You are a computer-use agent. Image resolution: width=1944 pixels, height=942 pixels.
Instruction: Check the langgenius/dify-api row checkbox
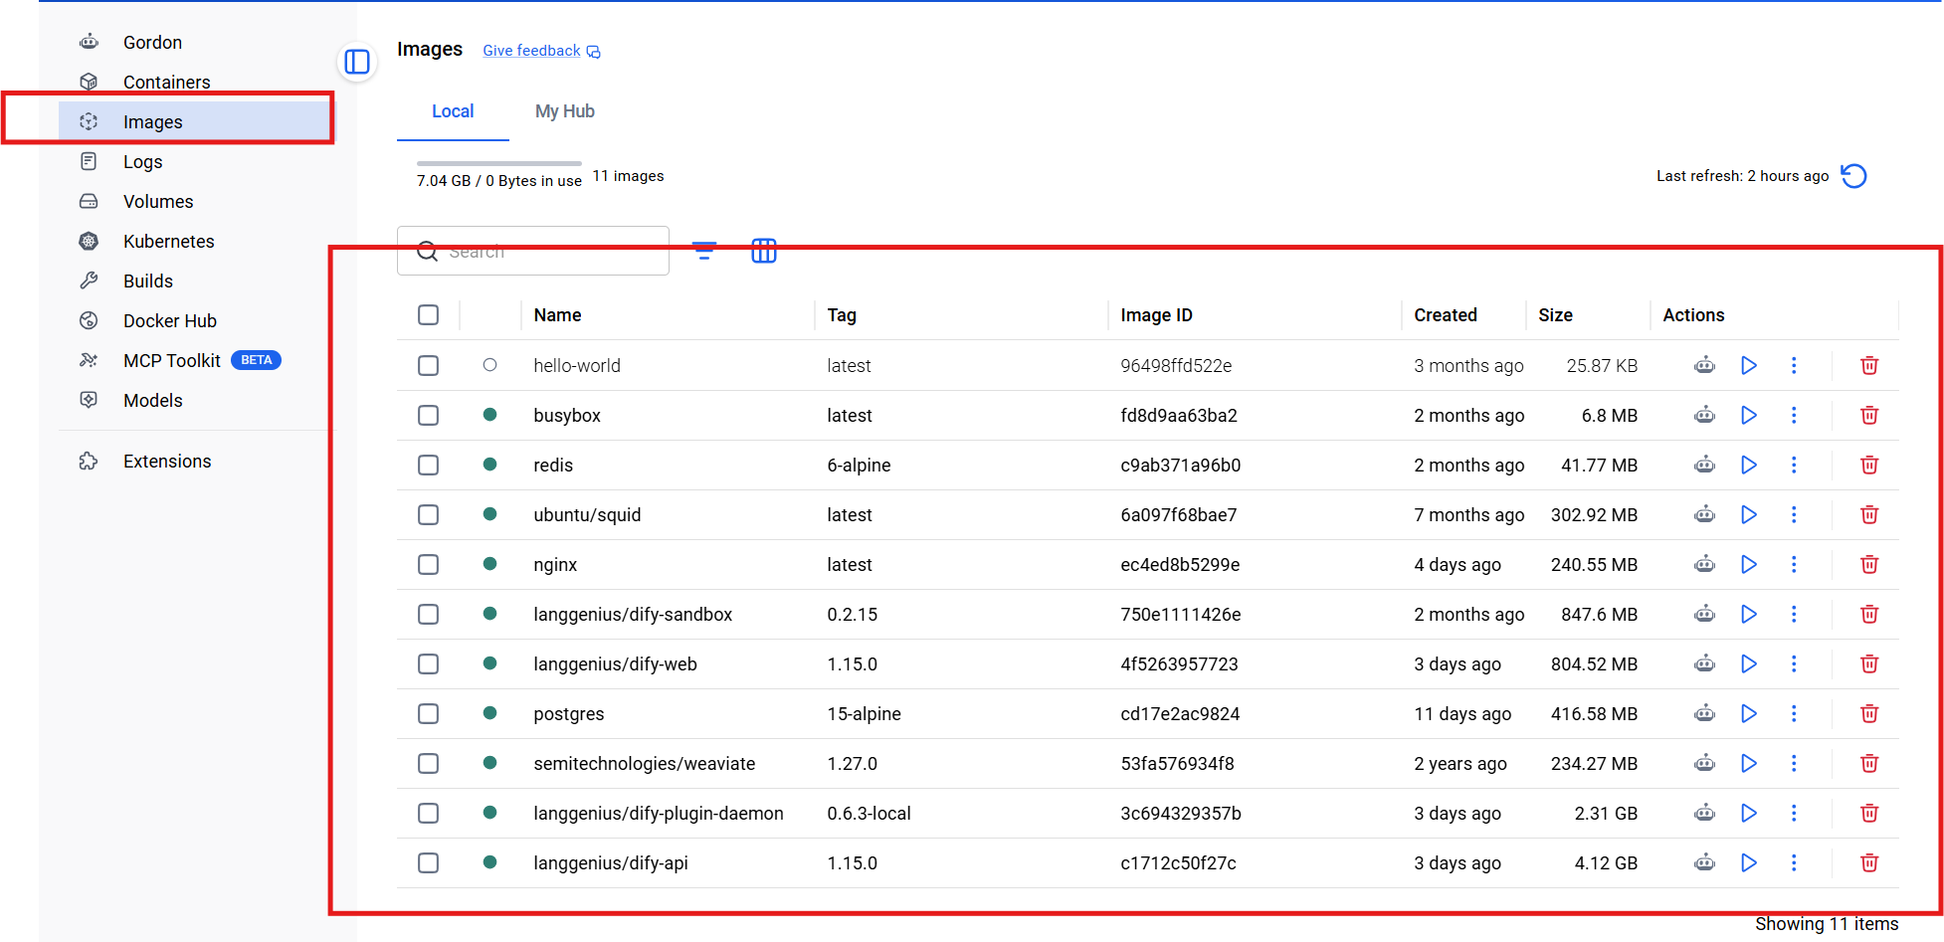click(x=428, y=862)
